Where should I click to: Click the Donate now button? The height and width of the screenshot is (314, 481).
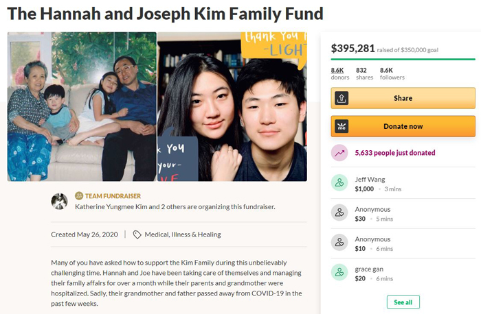pos(403,126)
